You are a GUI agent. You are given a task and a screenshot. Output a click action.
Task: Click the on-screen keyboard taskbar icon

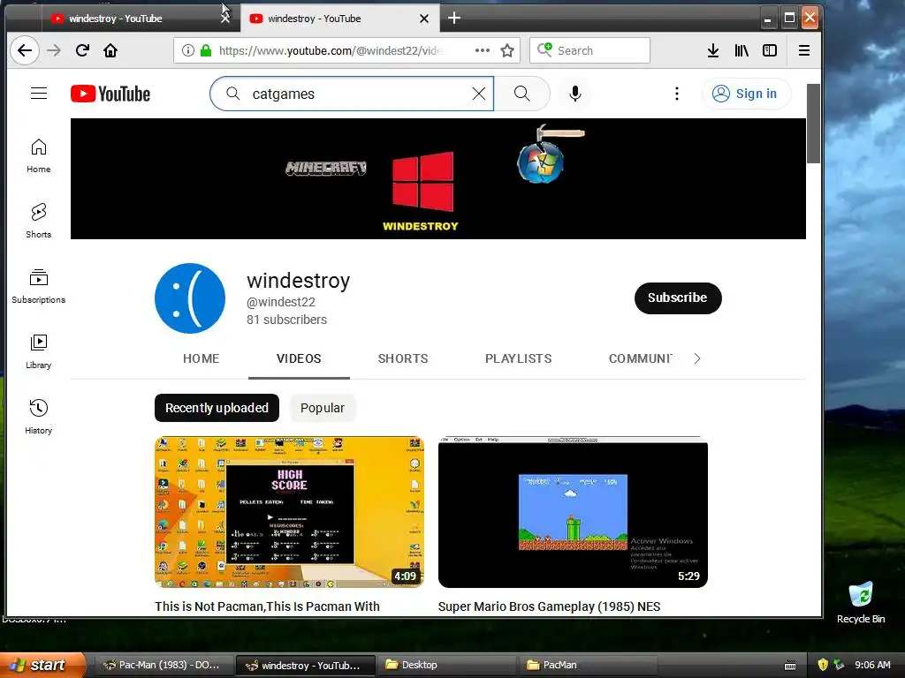click(x=790, y=666)
